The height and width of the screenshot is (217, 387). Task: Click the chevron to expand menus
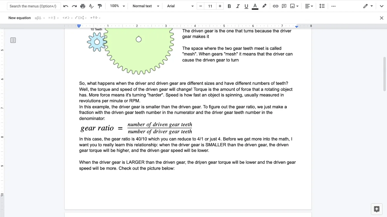coord(381,6)
